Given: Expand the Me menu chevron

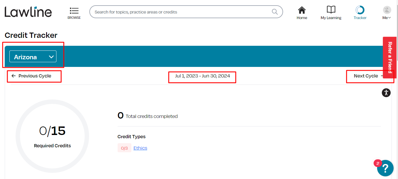Looking at the screenshot, I should coord(389,18).
